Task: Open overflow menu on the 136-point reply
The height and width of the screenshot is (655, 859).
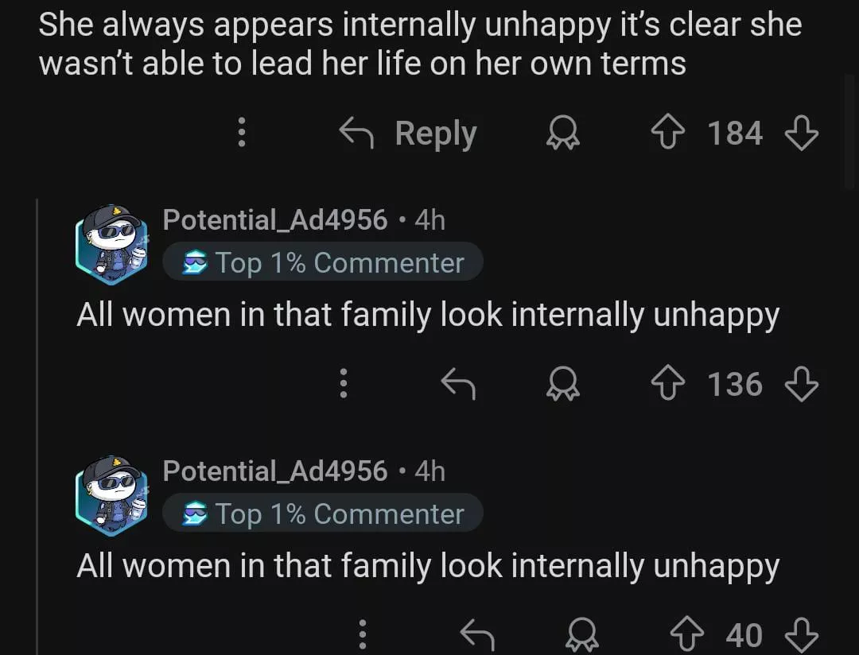Action: tap(344, 385)
